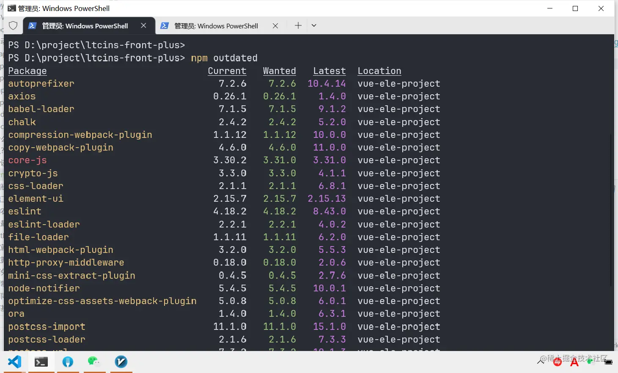Expand the new-tab profile dropdown

click(314, 25)
